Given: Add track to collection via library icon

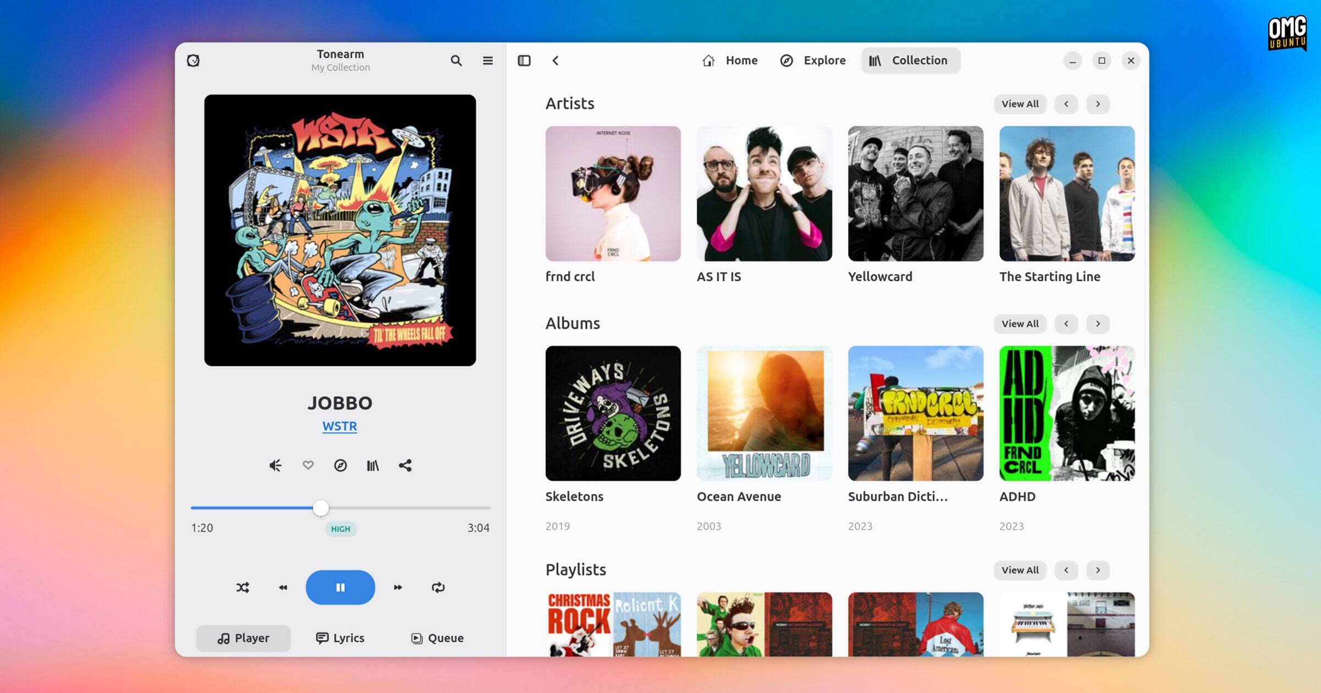Looking at the screenshot, I should pos(373,466).
